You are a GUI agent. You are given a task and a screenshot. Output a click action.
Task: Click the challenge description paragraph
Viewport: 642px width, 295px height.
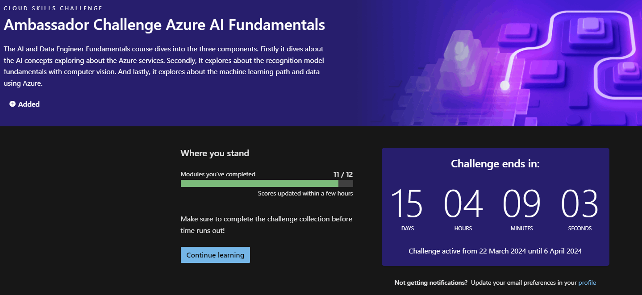tap(164, 66)
